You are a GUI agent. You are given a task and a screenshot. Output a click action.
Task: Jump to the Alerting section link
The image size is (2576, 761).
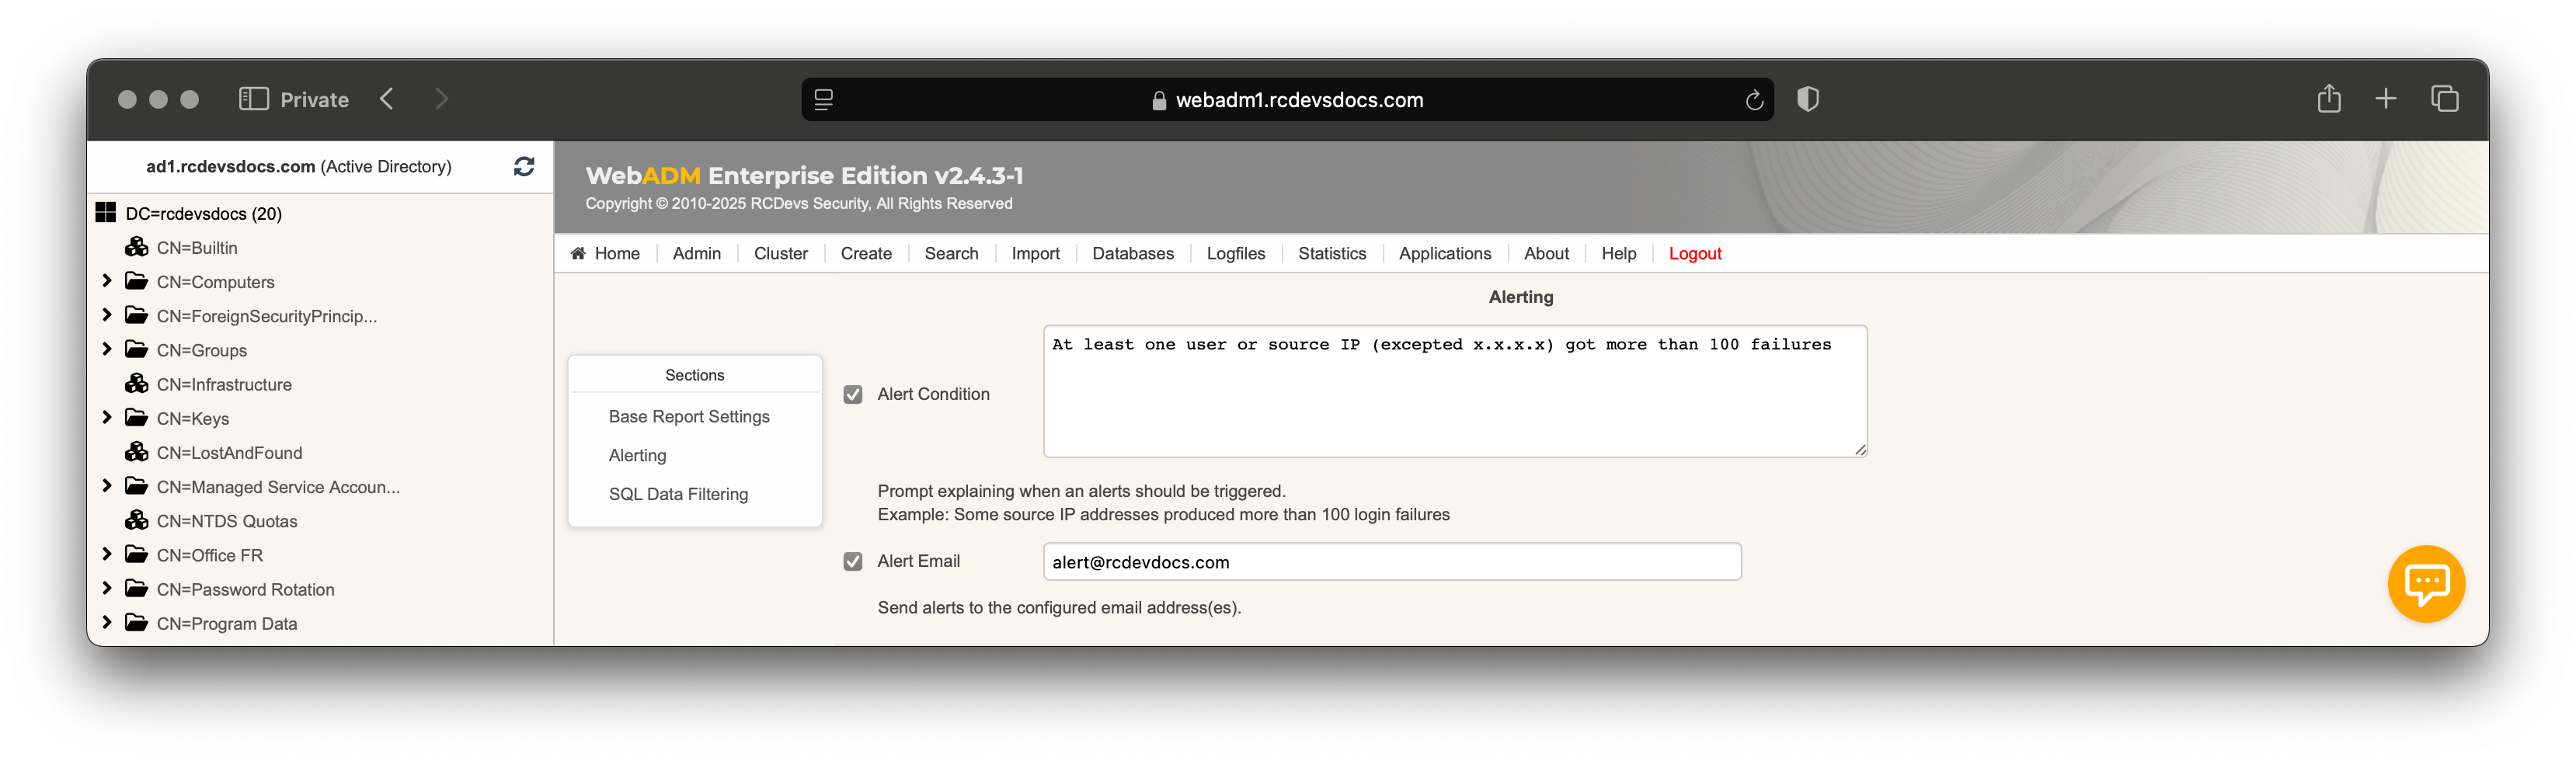(637, 455)
